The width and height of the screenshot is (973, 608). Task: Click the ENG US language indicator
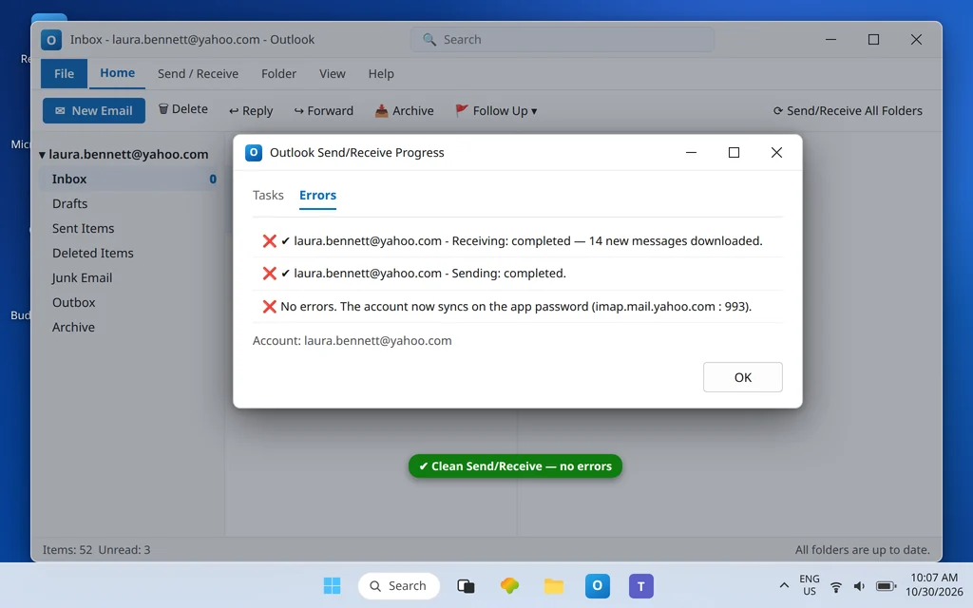pyautogui.click(x=810, y=585)
